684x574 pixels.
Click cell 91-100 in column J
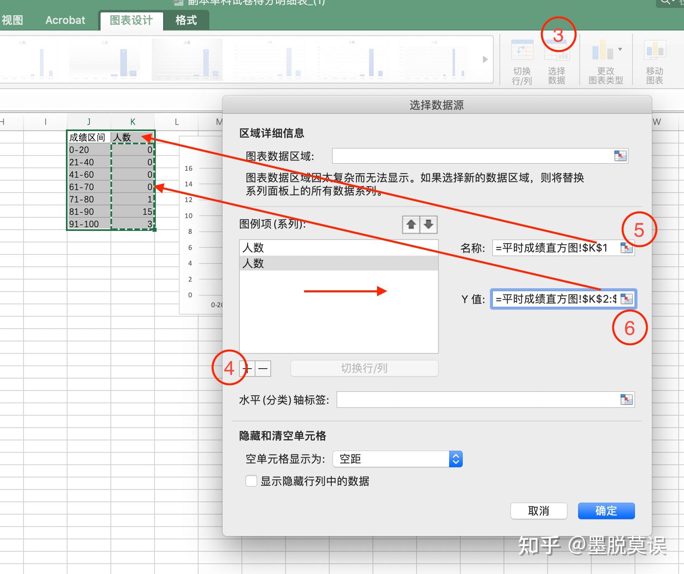[89, 224]
